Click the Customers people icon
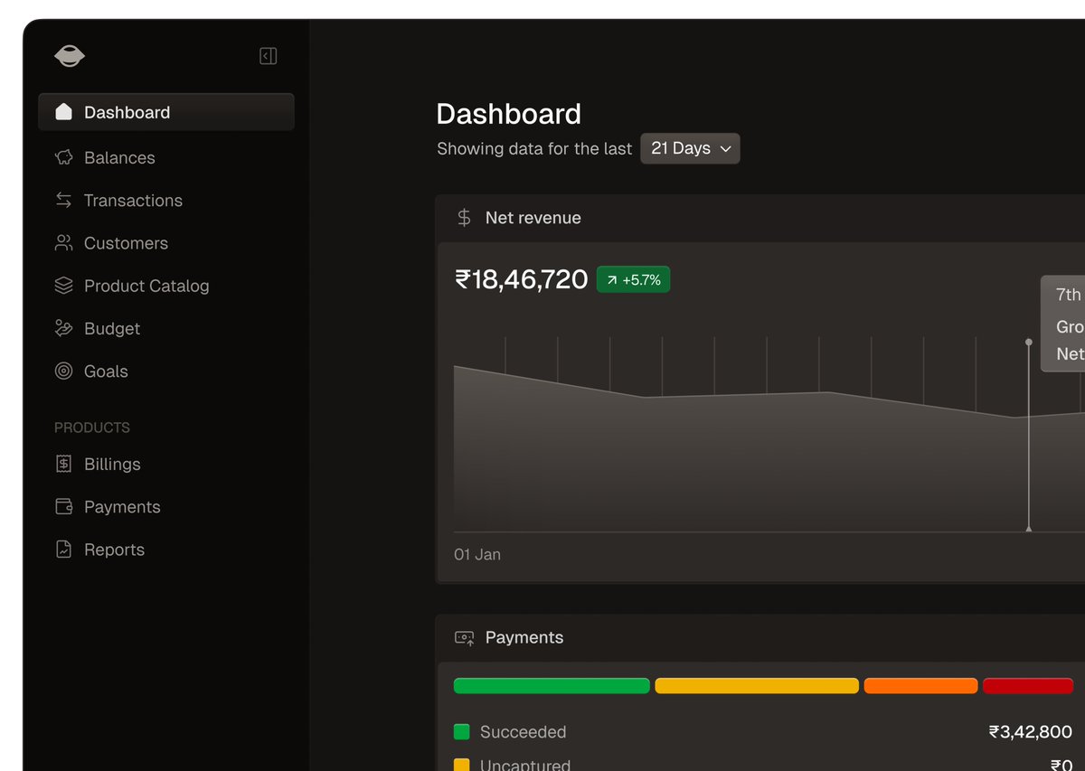 click(63, 243)
